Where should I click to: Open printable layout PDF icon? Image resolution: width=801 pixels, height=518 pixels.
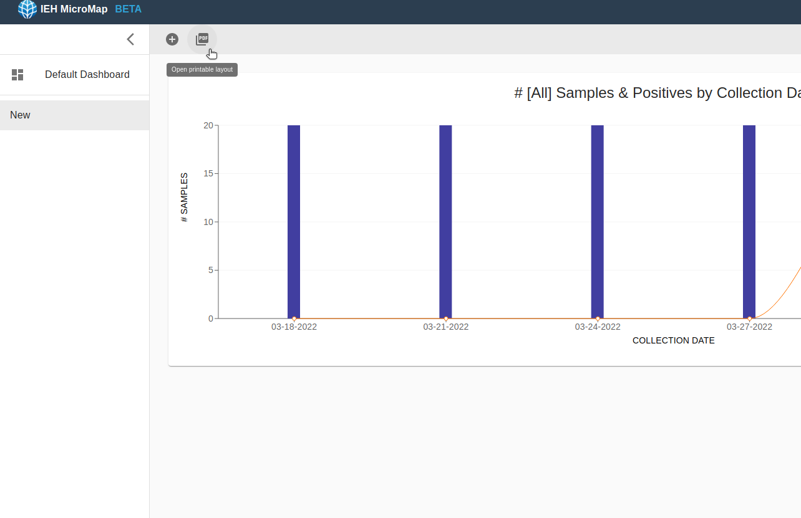pyautogui.click(x=202, y=39)
